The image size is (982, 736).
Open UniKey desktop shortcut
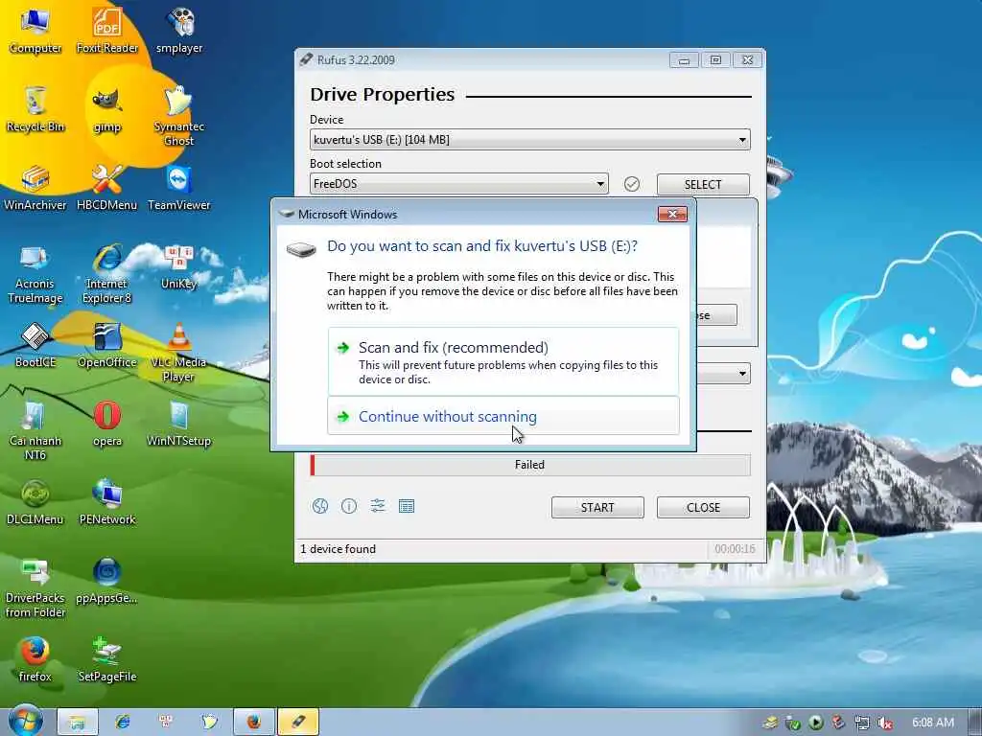[x=179, y=267]
